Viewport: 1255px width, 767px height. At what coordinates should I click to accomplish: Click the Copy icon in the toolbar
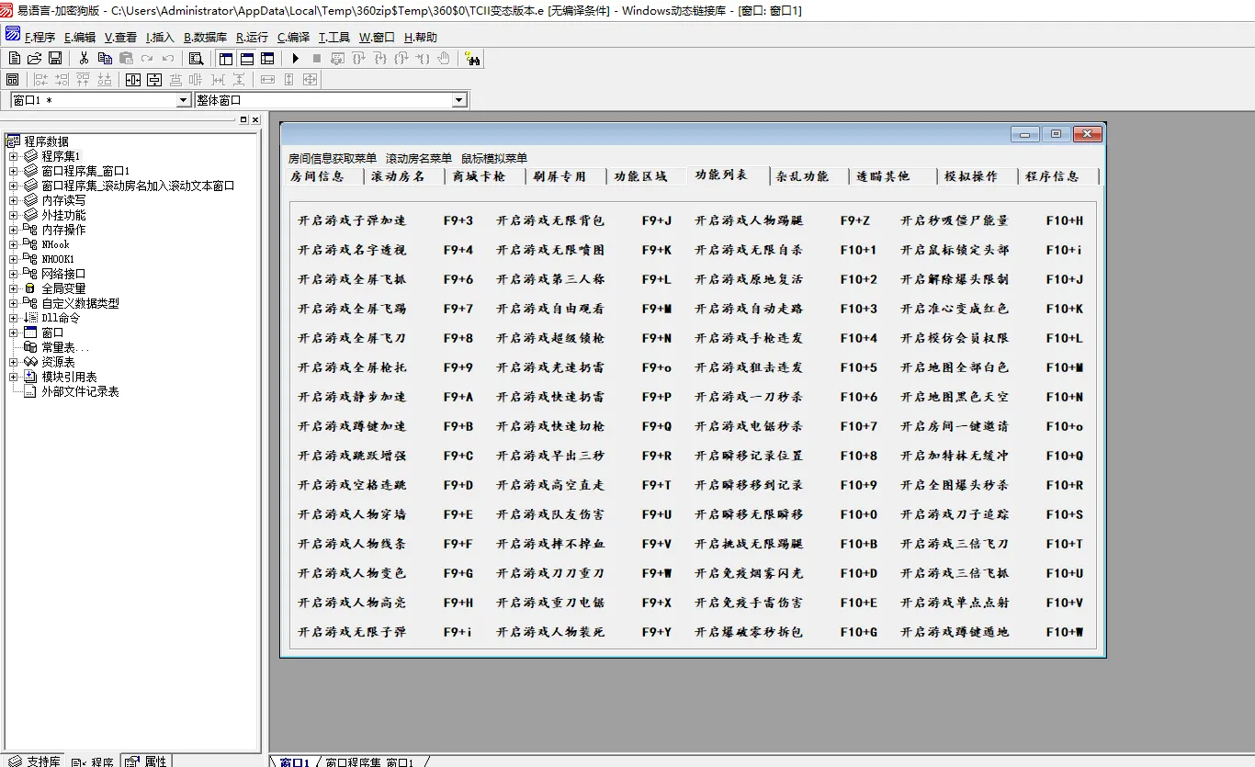click(105, 58)
